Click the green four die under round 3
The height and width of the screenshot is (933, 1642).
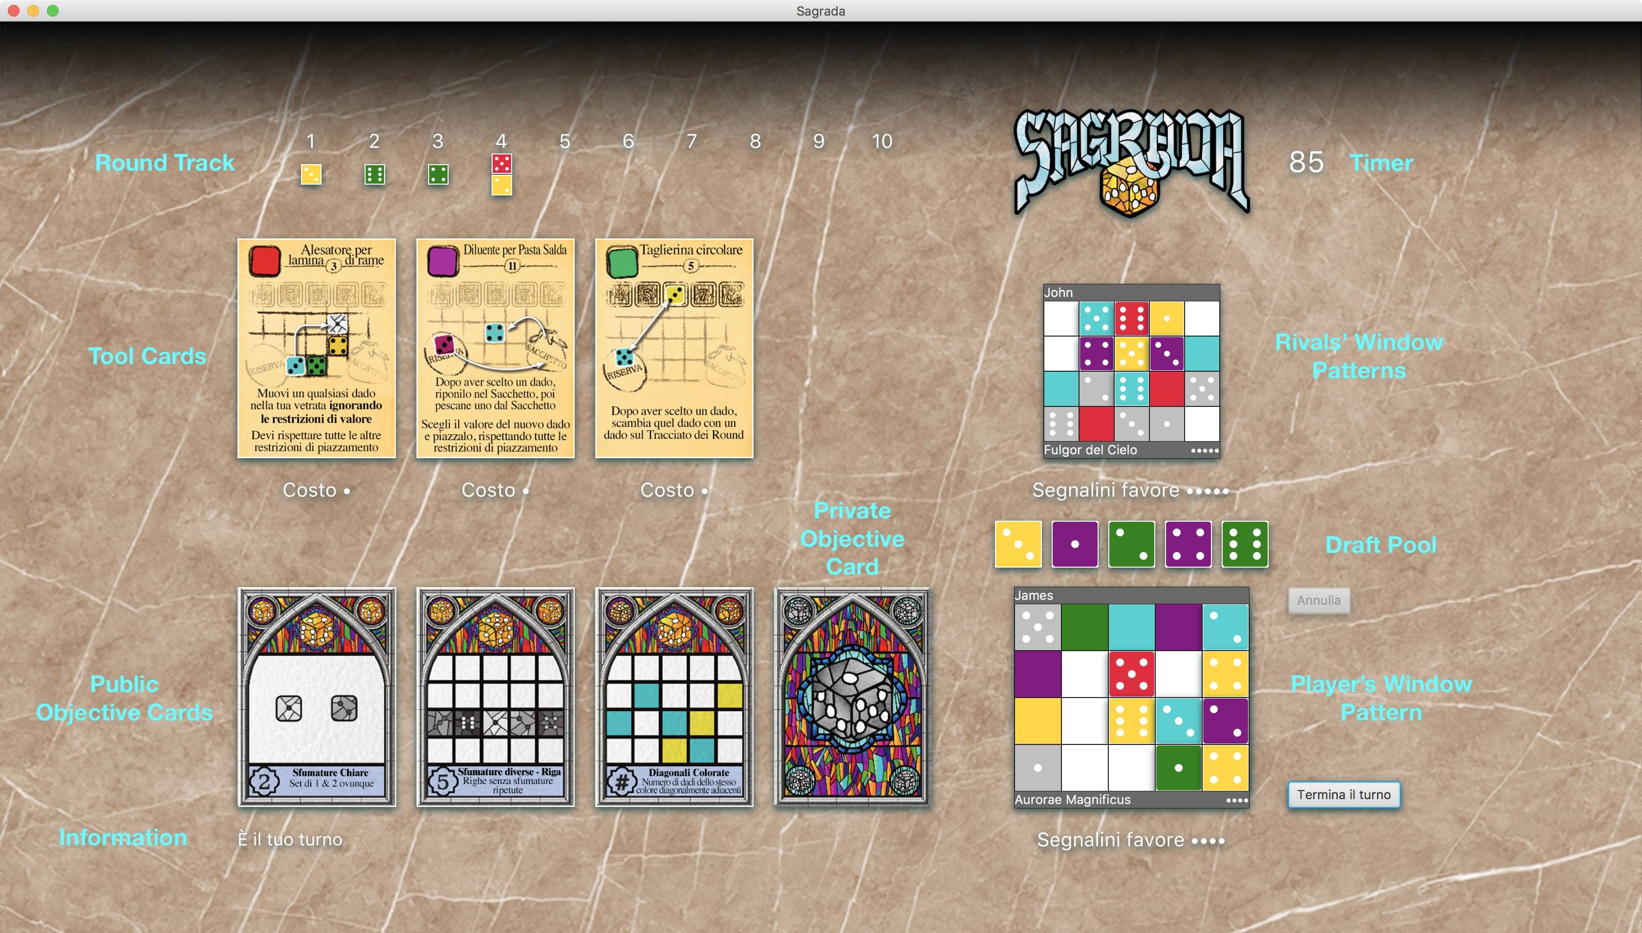[x=438, y=174]
